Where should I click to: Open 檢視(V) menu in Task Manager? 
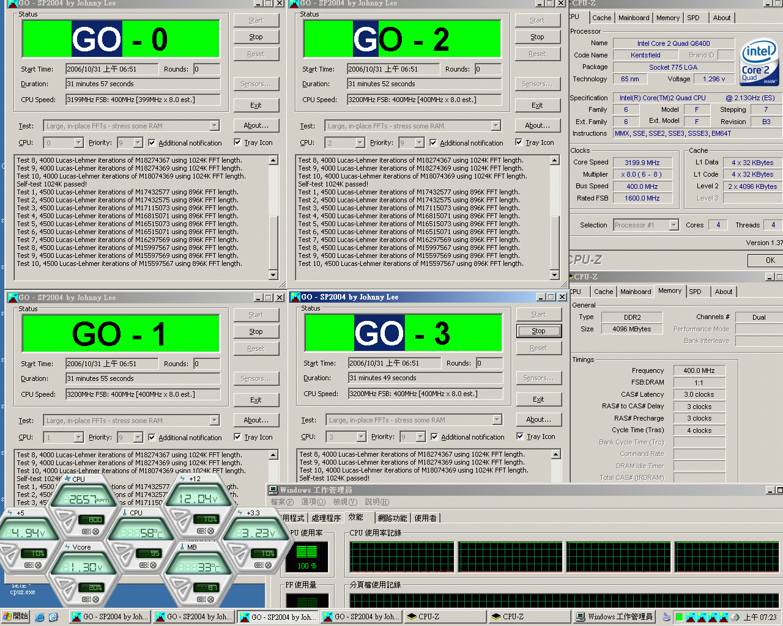tap(345, 502)
